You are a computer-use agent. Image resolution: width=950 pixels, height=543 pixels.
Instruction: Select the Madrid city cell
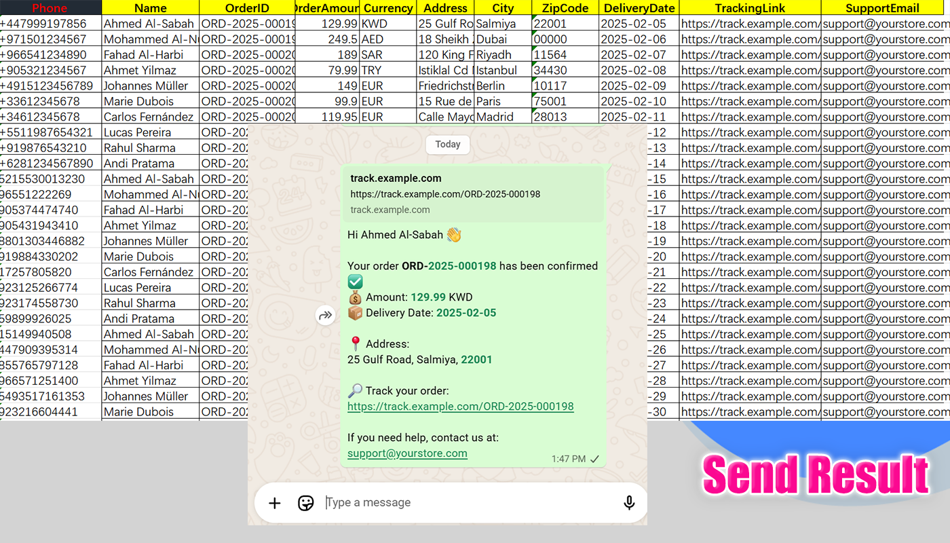503,117
